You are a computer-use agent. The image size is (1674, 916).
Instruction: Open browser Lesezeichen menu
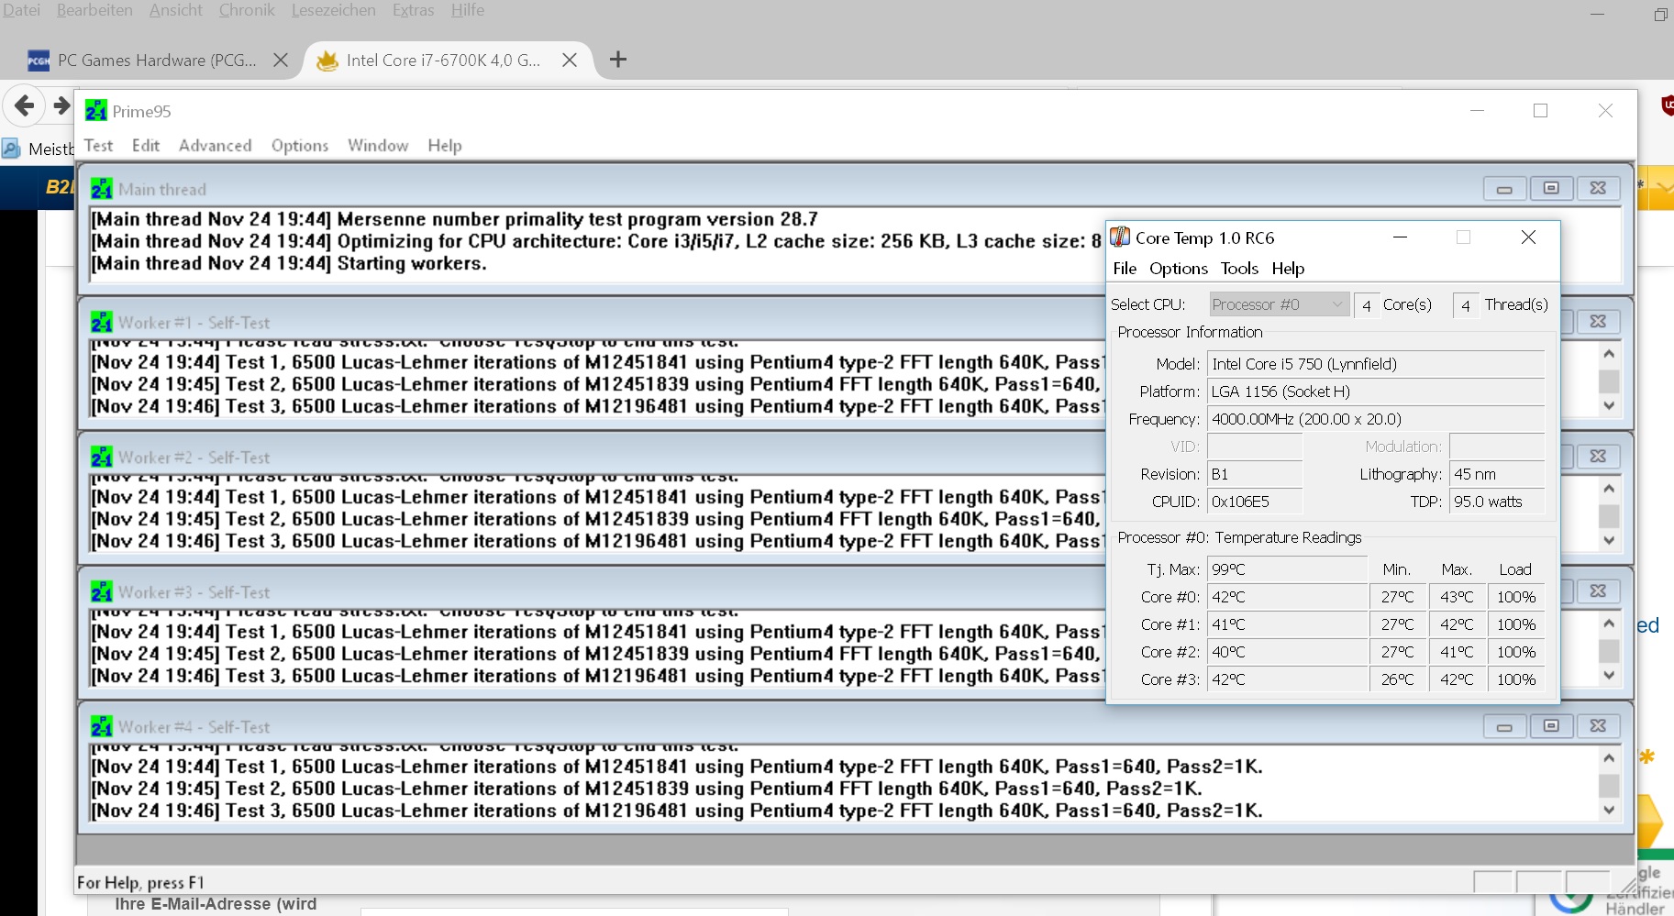coord(333,10)
